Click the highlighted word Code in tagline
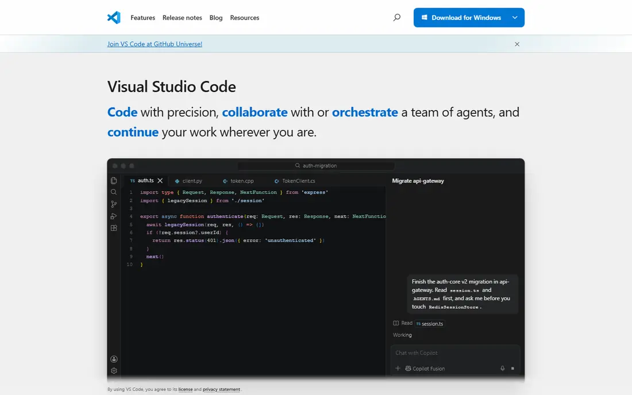Viewport: 632px width, 395px height. coord(122,112)
